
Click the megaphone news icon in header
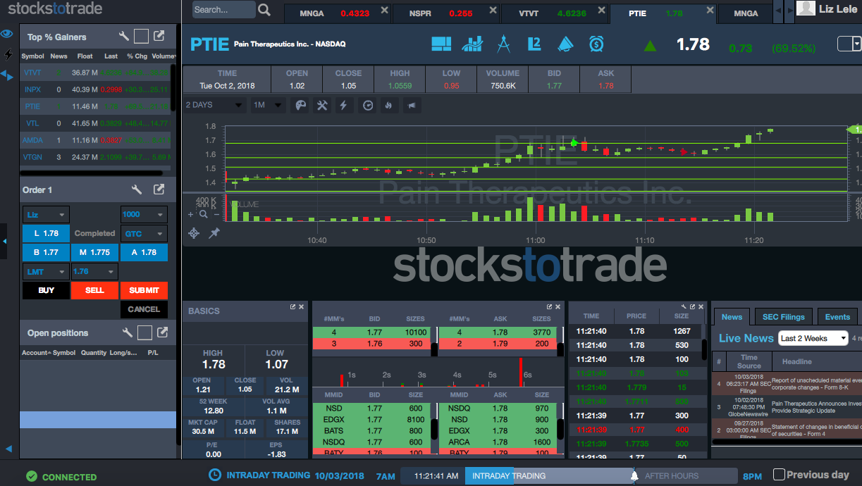pos(565,44)
